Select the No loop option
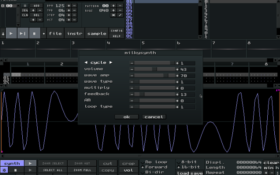Image resolution: width=280 pixels, height=175 pixels. pos(154,162)
